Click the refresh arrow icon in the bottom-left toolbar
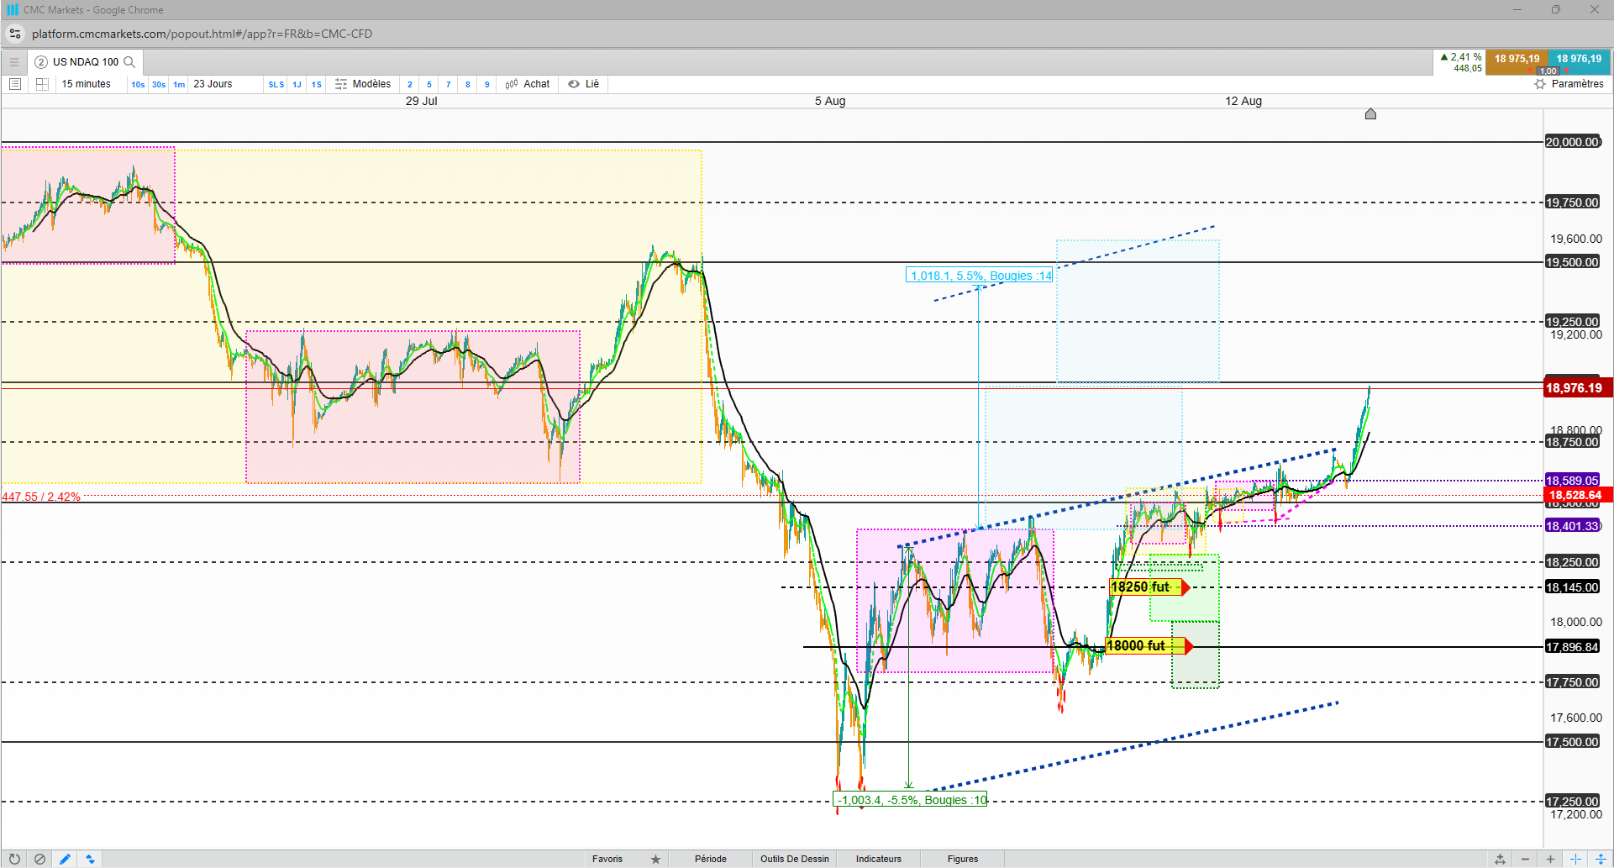The image size is (1614, 868). coord(14,859)
